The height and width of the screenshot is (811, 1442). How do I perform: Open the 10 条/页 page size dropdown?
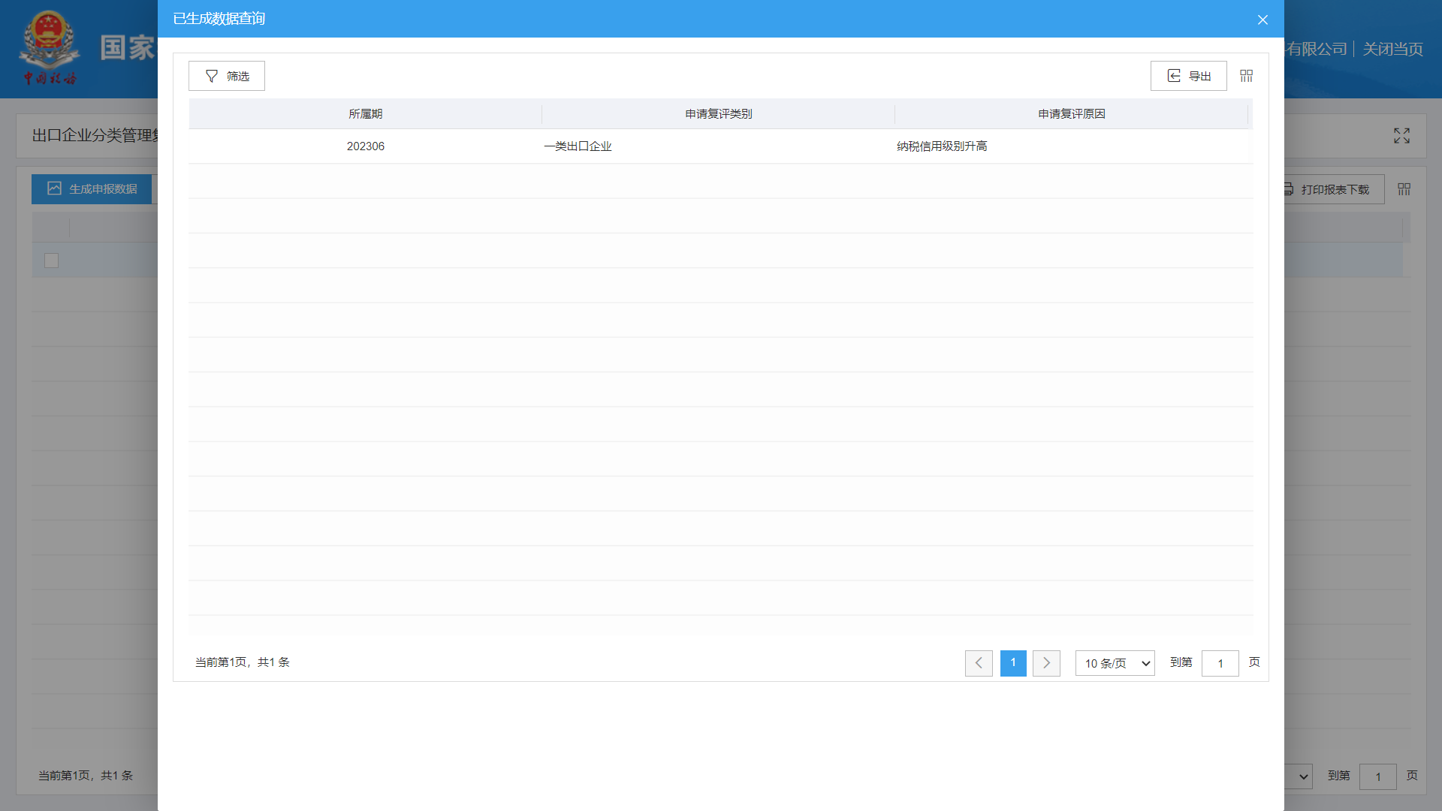(x=1115, y=663)
